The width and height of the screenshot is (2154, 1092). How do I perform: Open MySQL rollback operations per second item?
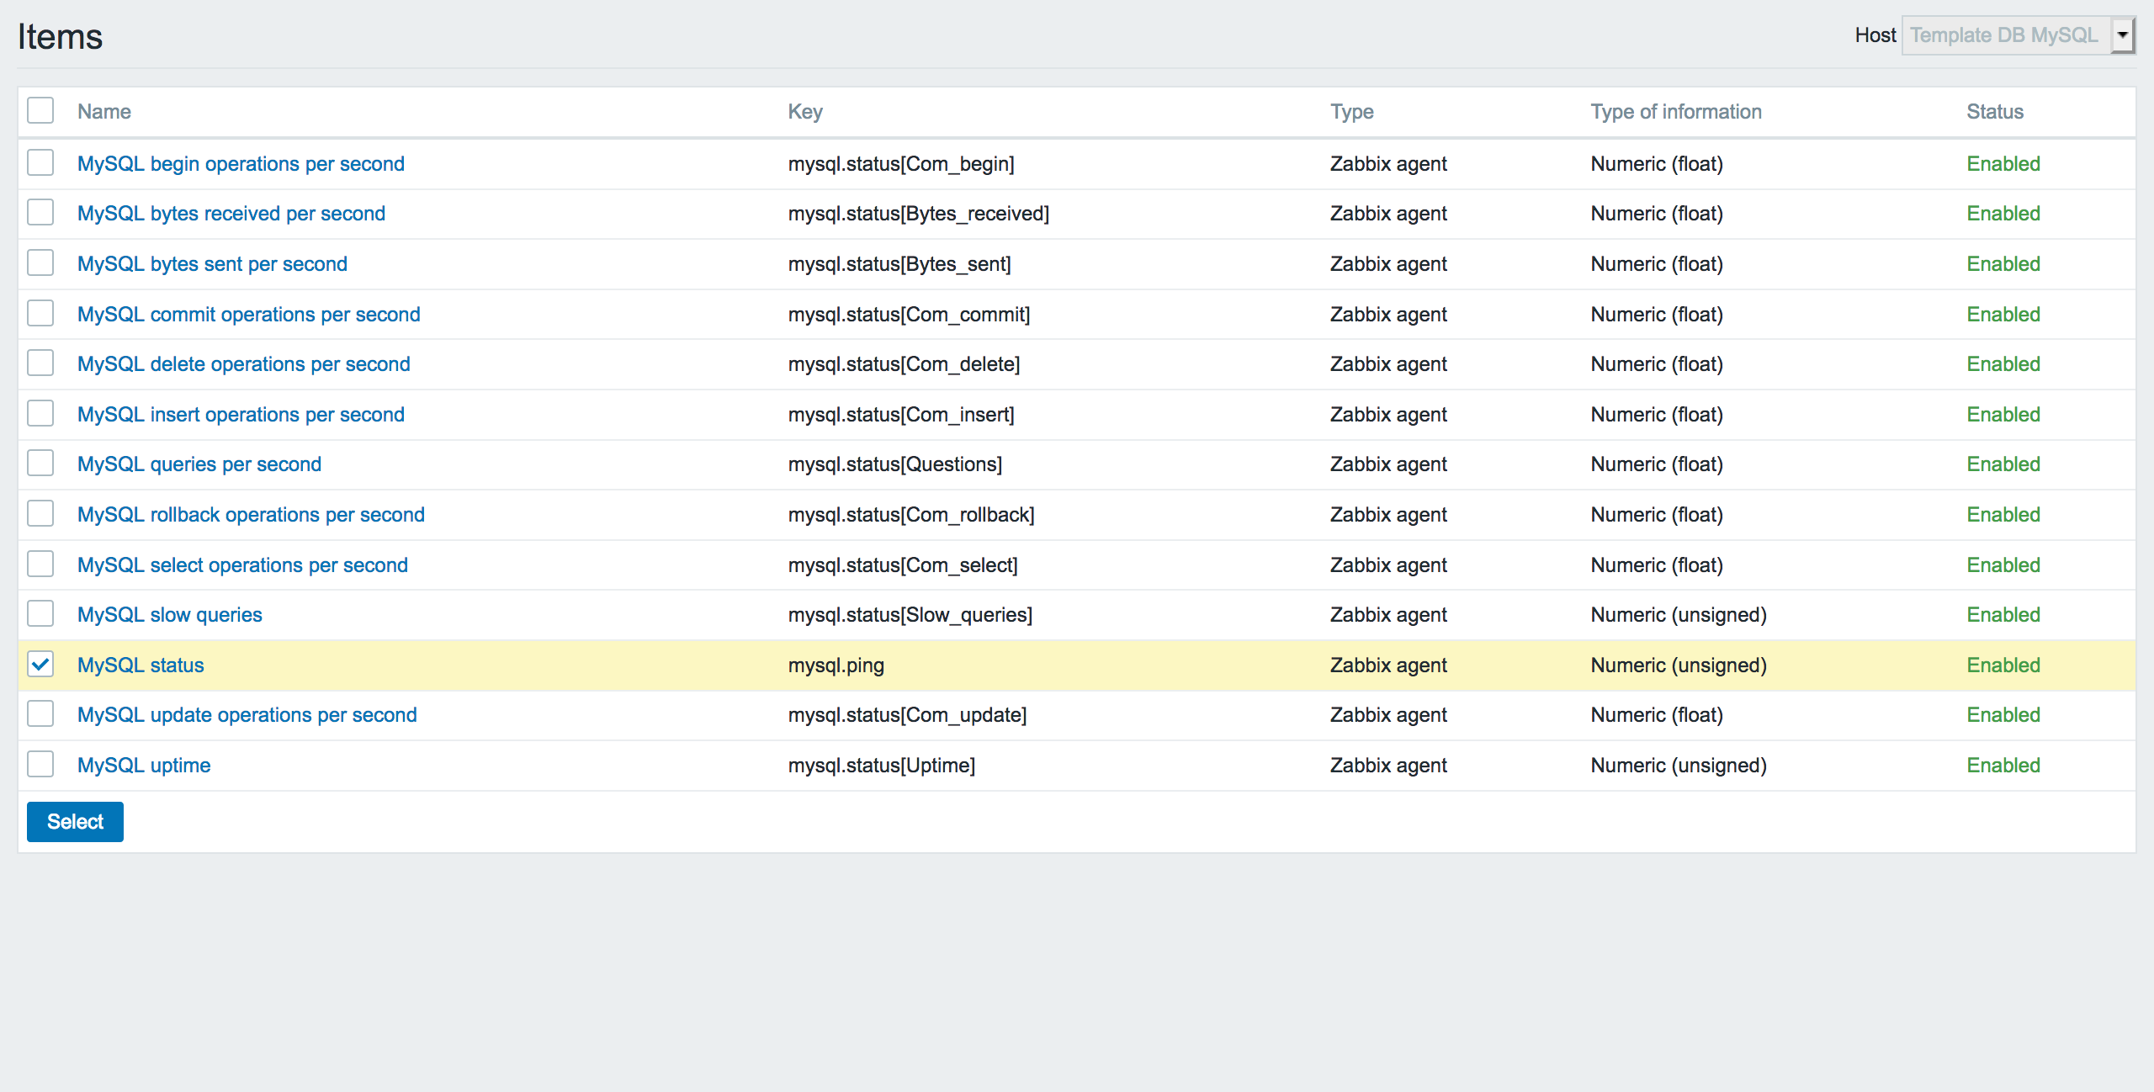(251, 515)
